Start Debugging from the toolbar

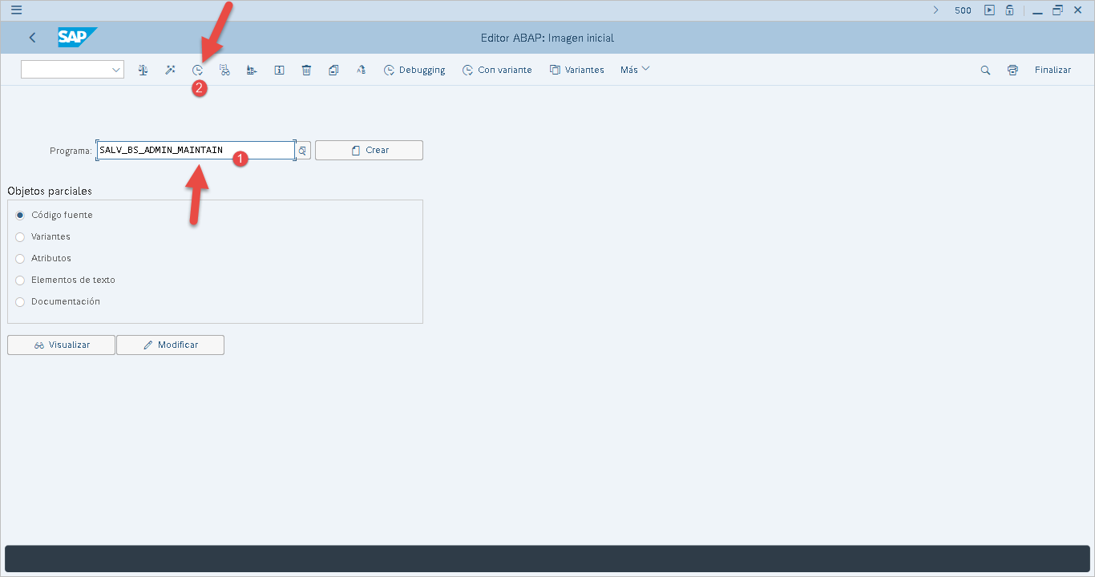click(414, 70)
